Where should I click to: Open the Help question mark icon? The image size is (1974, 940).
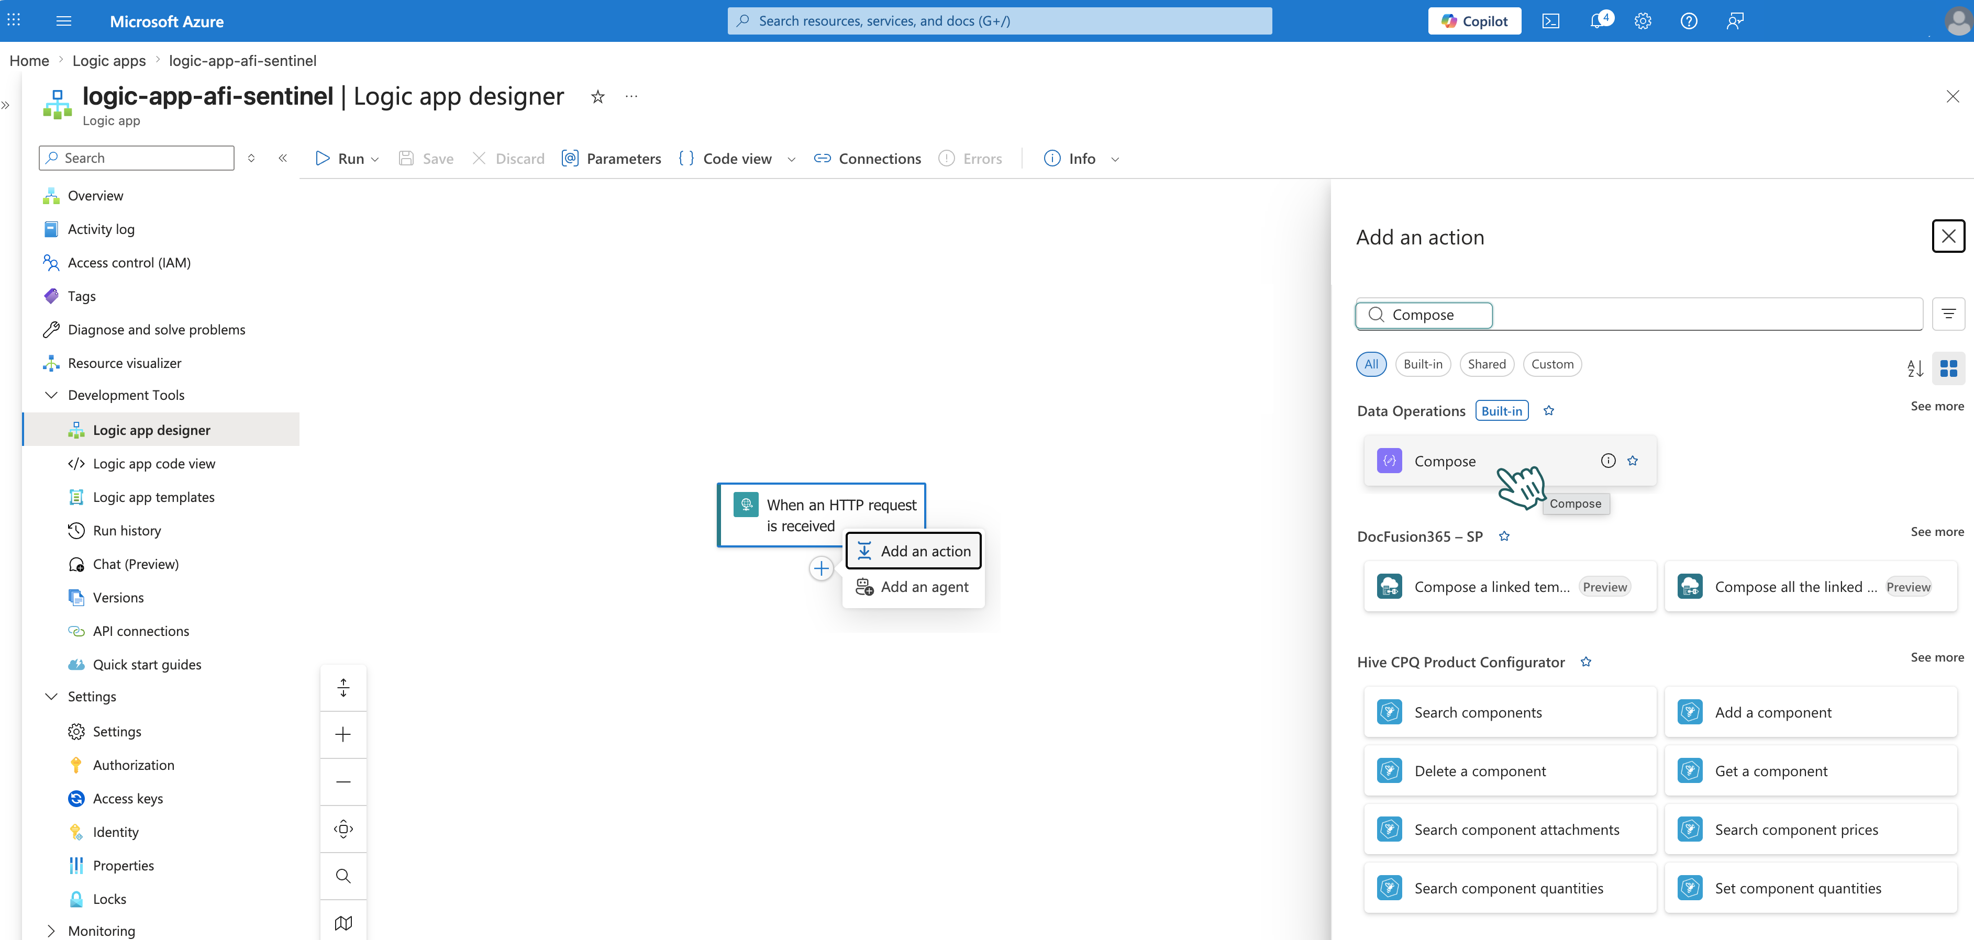pyautogui.click(x=1688, y=21)
